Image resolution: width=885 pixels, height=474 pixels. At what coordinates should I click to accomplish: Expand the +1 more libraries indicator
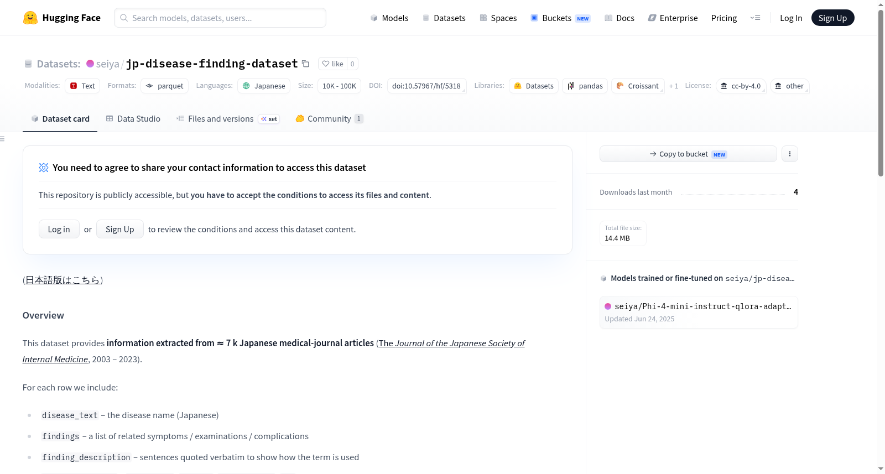coord(674,86)
